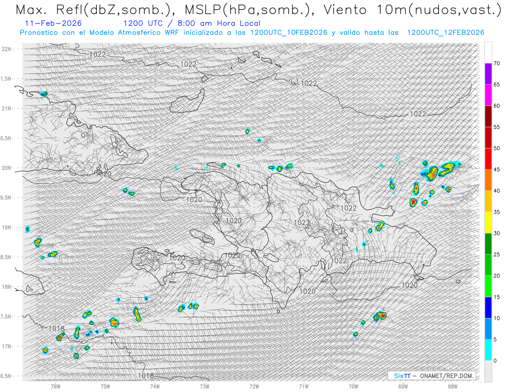Click the "5" colorbar scale label
This screenshot has height=392, width=508.
click(x=495, y=340)
